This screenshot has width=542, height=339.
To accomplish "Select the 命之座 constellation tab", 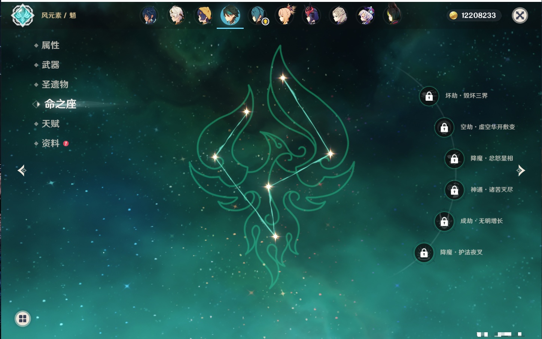I will coord(60,104).
